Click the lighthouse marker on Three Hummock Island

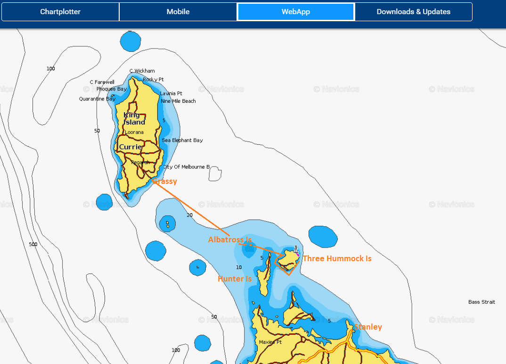(296, 250)
